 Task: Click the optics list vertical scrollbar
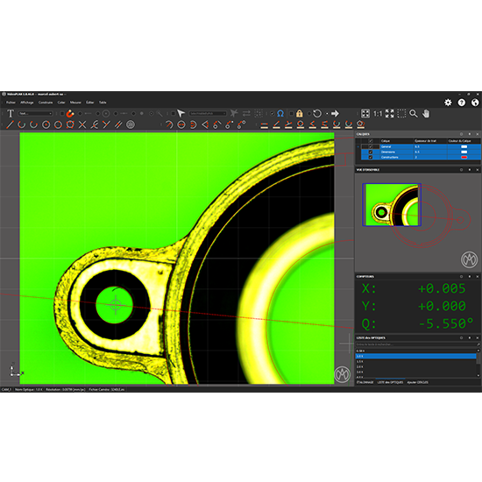point(478,363)
